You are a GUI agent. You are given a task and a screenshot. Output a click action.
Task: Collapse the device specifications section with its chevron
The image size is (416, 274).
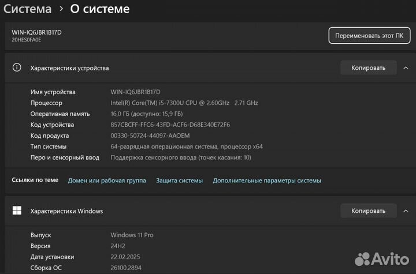click(406, 67)
